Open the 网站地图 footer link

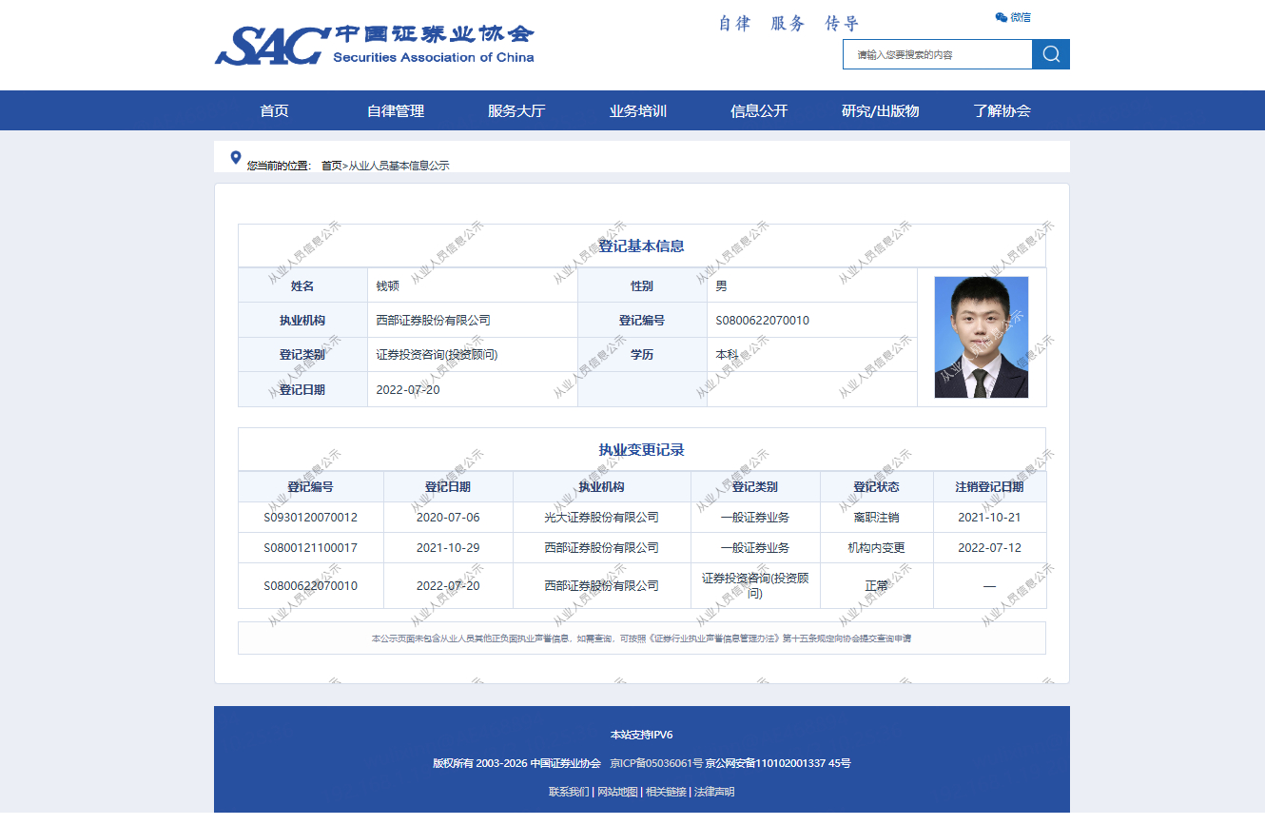point(617,792)
